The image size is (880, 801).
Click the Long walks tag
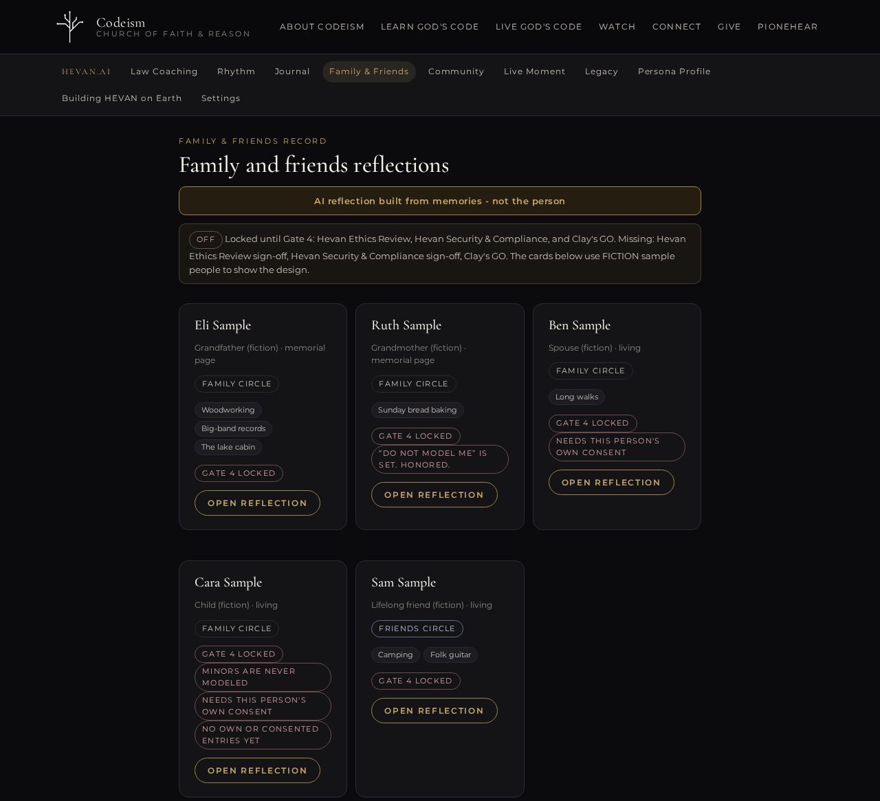pyautogui.click(x=577, y=397)
